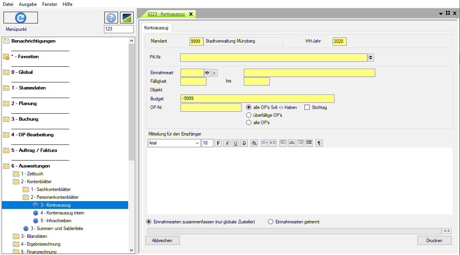Apply underline formatting (U) in message toolbar

236,143
